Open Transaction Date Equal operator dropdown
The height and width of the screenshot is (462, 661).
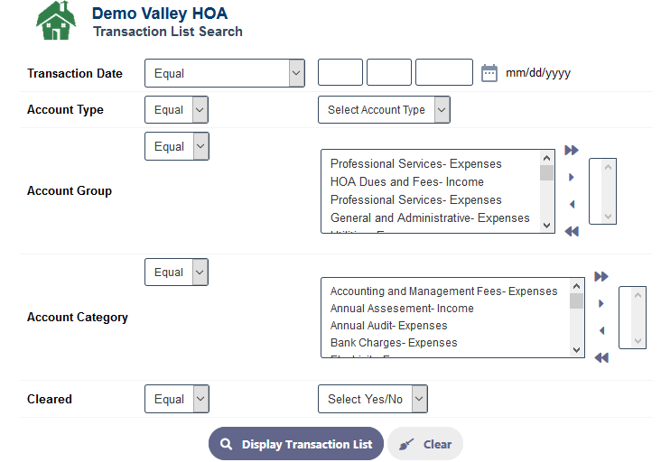[x=225, y=73]
